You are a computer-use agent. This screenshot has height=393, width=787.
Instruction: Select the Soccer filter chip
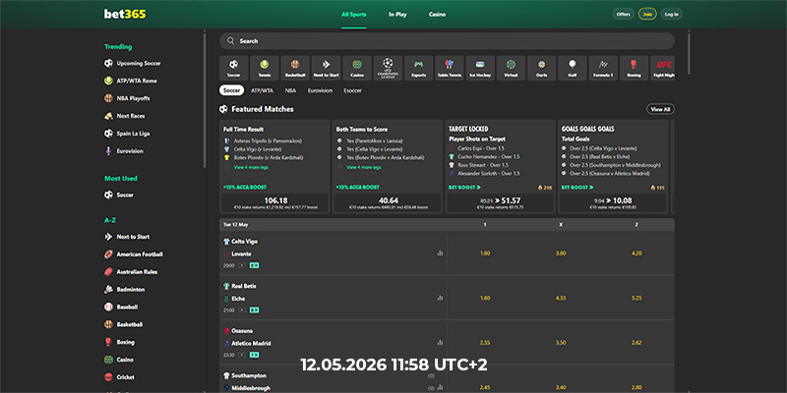click(x=232, y=90)
